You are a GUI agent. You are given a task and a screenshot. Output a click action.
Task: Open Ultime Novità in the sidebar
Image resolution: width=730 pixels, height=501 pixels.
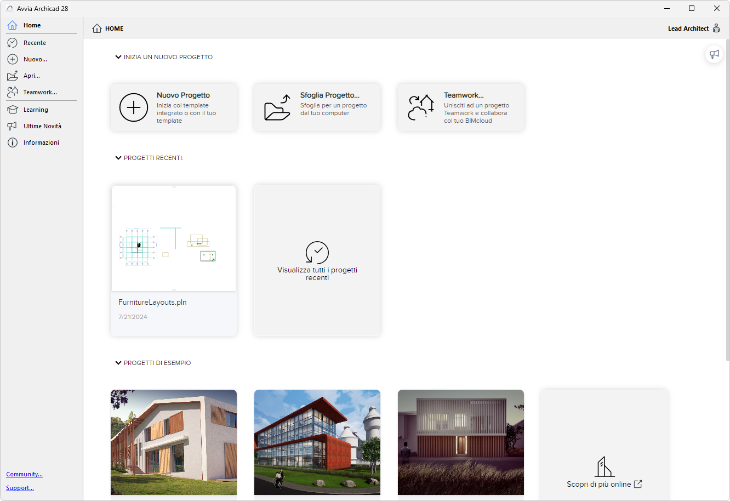(42, 126)
